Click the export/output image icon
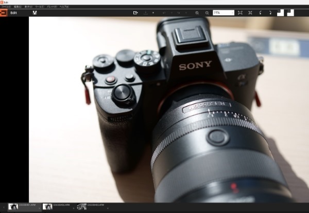Screen dimensions: 309x213 [135, 13]
